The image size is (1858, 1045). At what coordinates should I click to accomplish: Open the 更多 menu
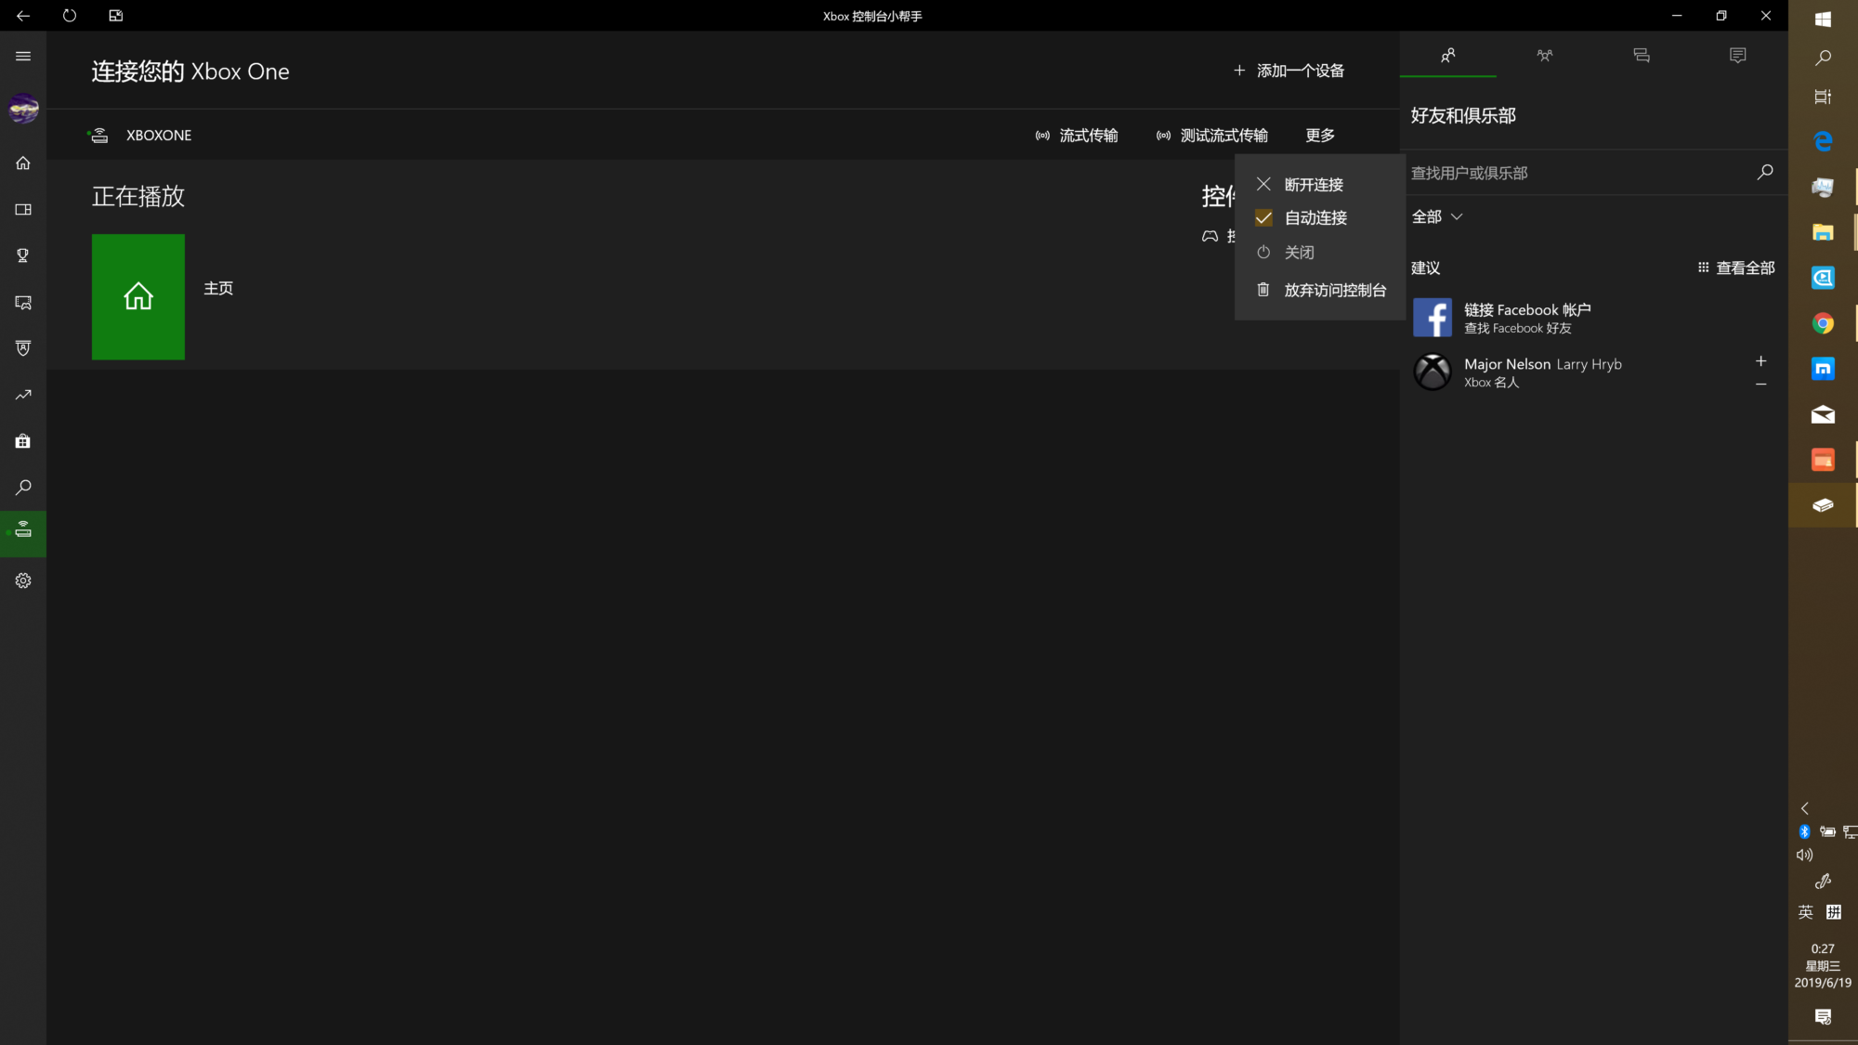tap(1320, 136)
